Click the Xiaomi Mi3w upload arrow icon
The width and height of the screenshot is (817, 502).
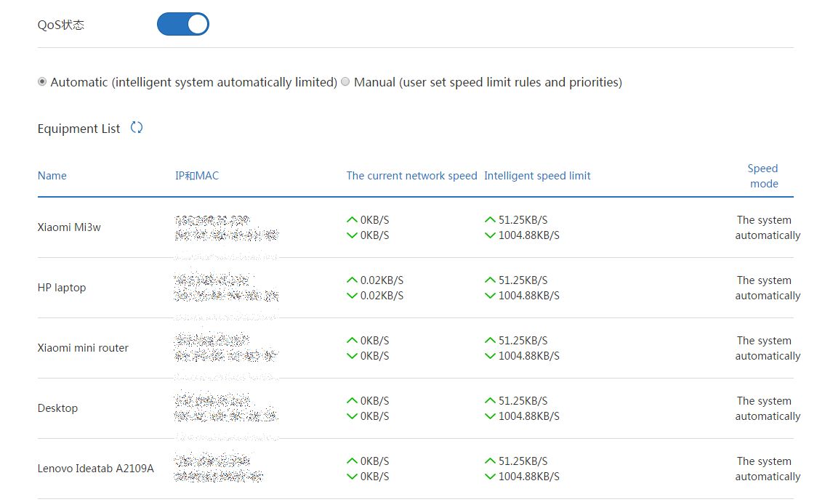[x=352, y=219]
